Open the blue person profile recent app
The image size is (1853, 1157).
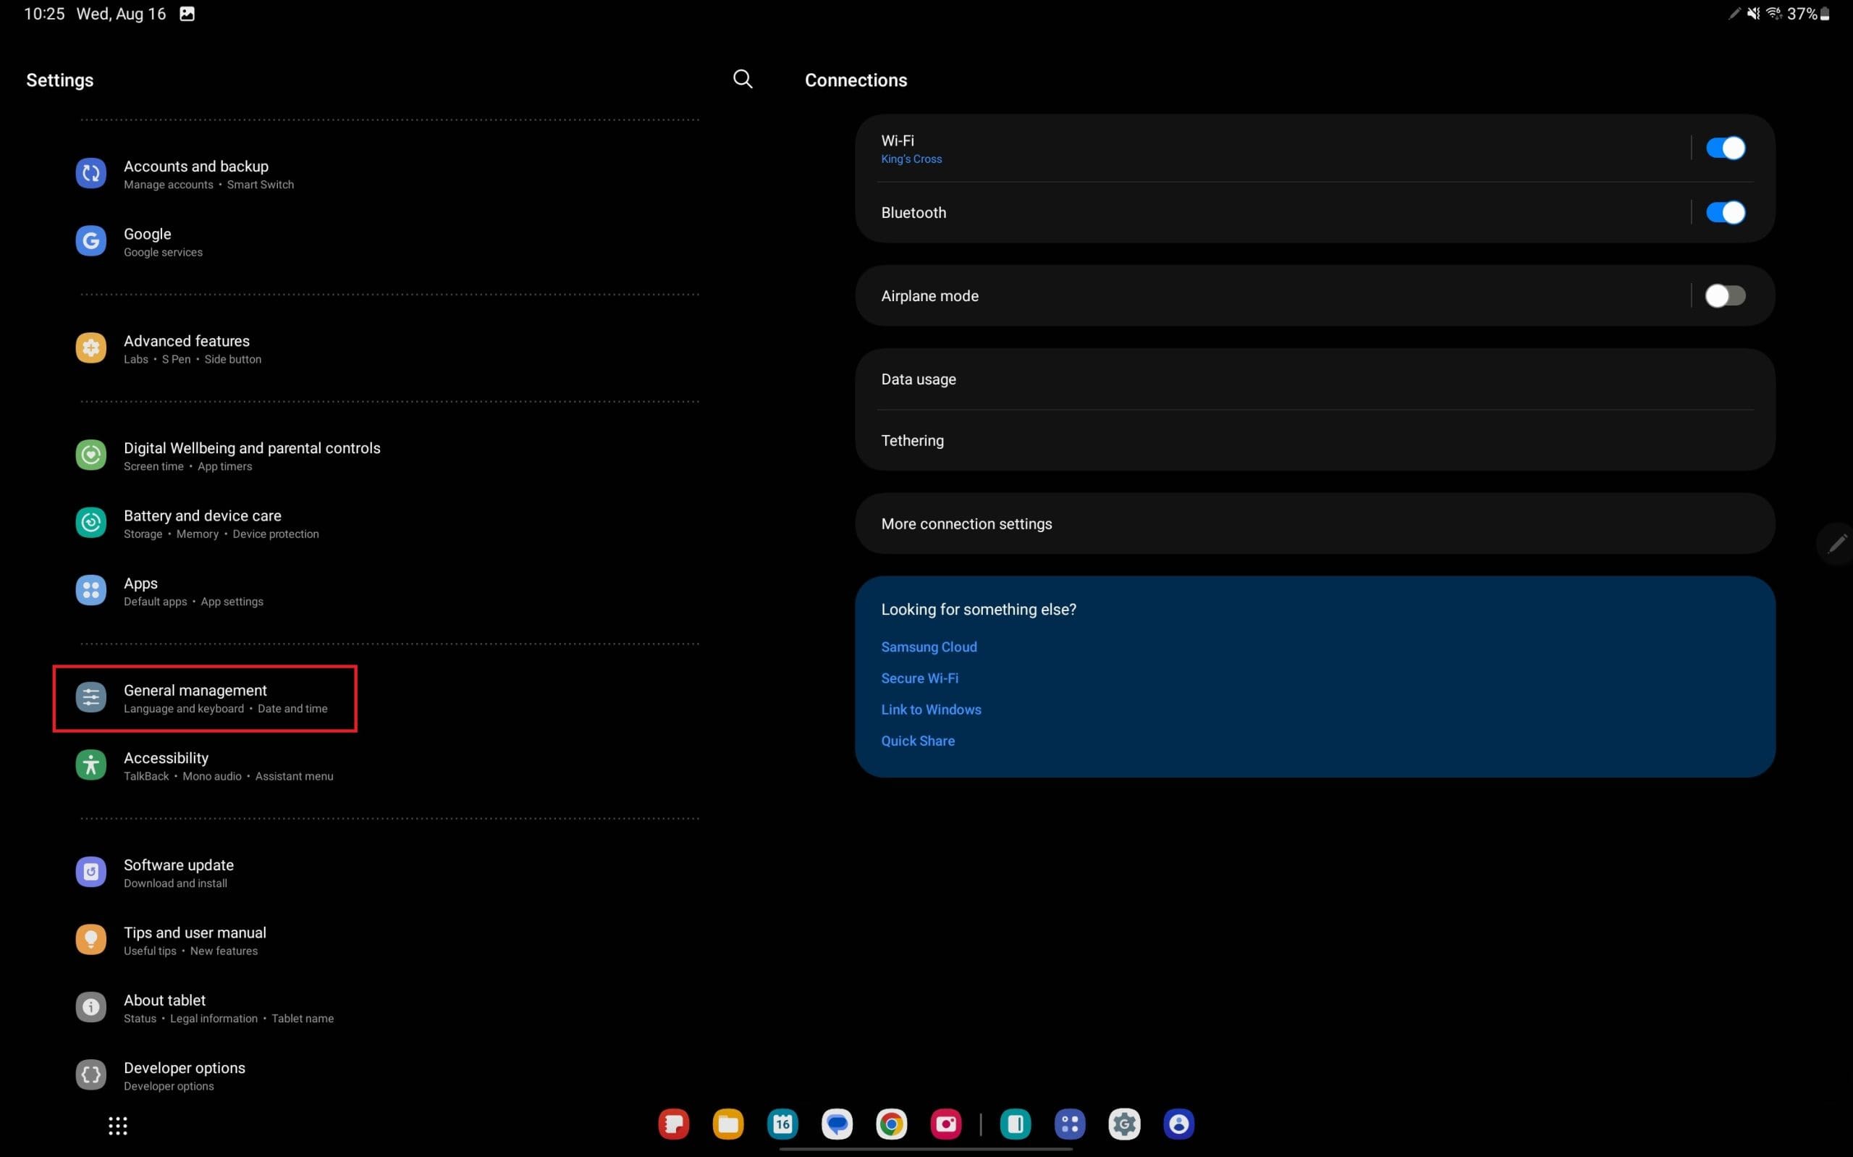click(x=1178, y=1124)
